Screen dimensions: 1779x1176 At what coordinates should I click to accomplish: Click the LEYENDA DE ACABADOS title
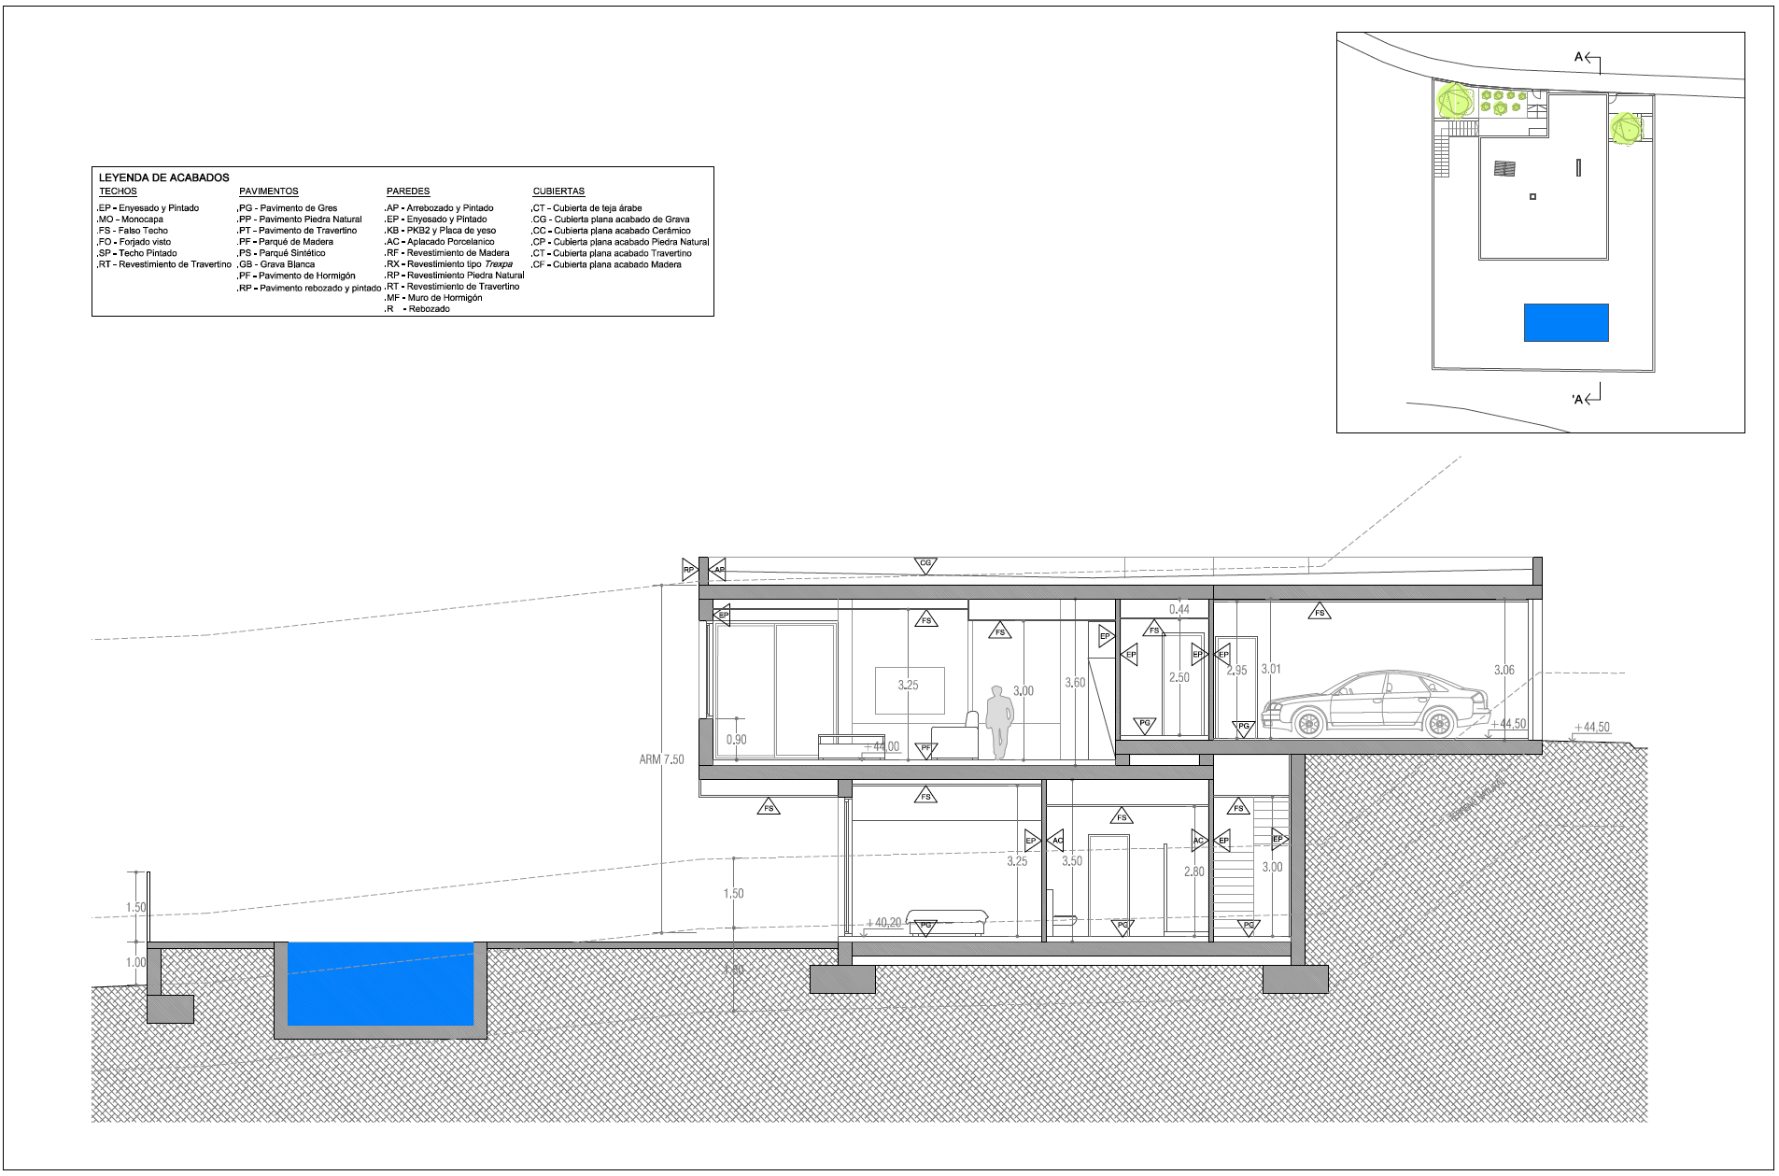coord(164,177)
